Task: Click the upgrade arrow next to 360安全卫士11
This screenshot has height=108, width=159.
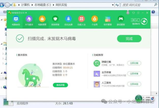Action: click(26, 13)
